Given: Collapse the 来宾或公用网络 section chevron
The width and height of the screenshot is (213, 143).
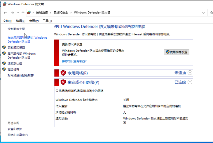Looking at the screenshot, I should coord(190,82).
